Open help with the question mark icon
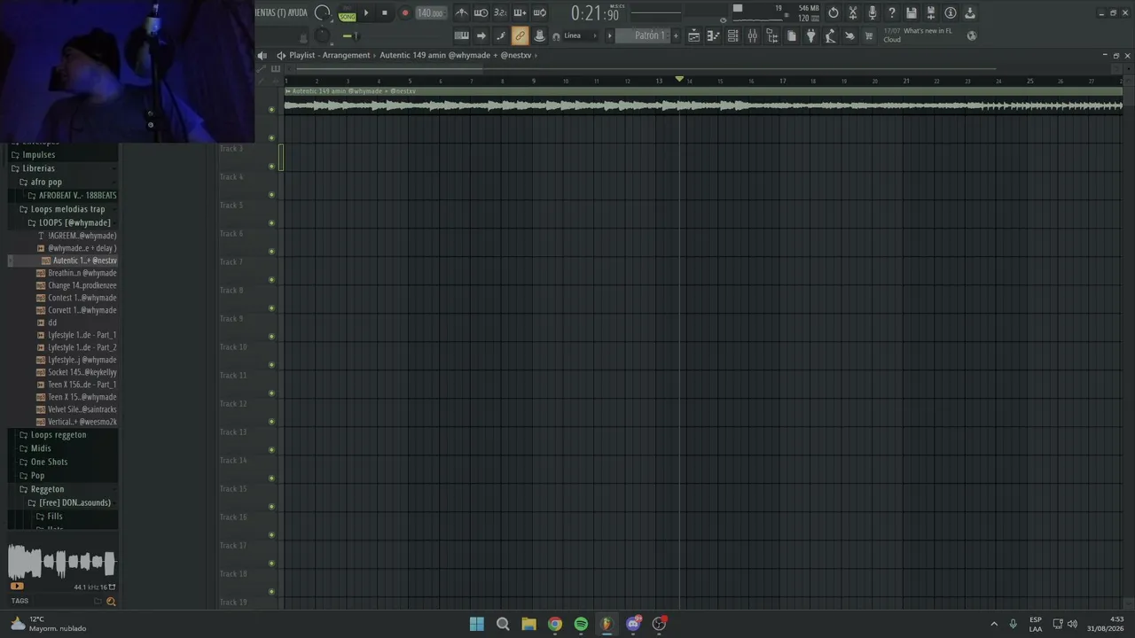 pos(892,12)
